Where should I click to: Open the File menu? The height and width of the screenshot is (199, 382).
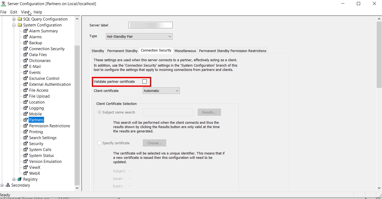4,12
